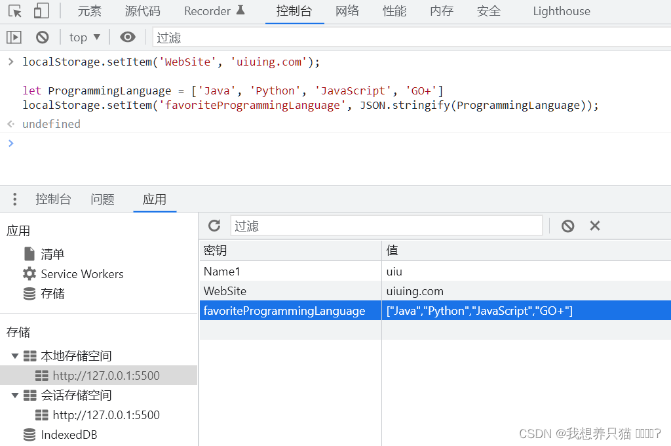This screenshot has height=446, width=671.
Task: Focus the empty console prompt line
Action: coord(335,143)
